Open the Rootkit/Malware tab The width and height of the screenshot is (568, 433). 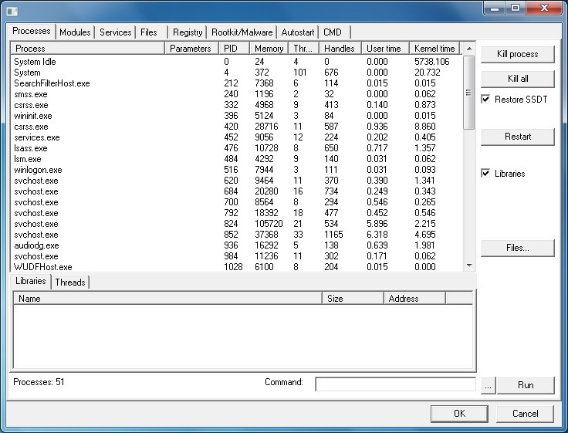(242, 32)
